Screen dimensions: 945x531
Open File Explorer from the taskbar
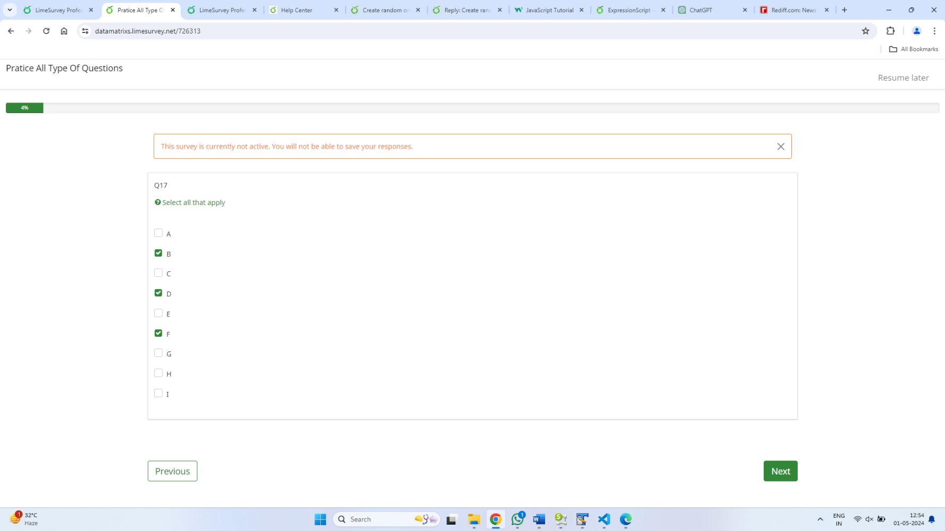(x=474, y=519)
